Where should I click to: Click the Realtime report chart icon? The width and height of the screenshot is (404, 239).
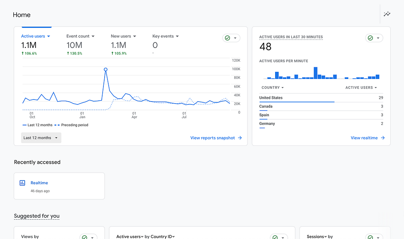(x=22, y=183)
